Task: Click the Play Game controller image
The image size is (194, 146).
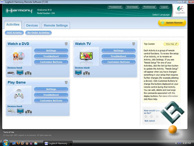Action: [x=19, y=94]
